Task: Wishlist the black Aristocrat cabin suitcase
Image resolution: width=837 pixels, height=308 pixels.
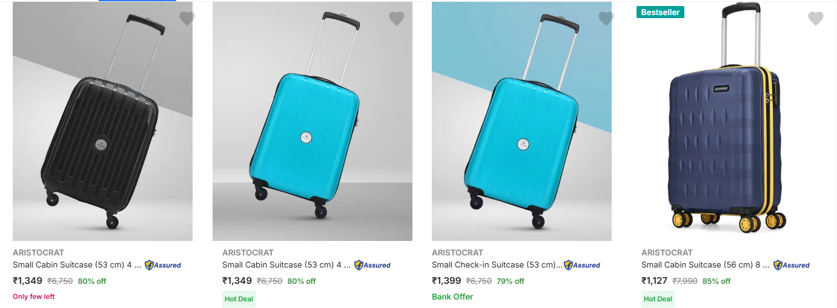Action: 187,19
